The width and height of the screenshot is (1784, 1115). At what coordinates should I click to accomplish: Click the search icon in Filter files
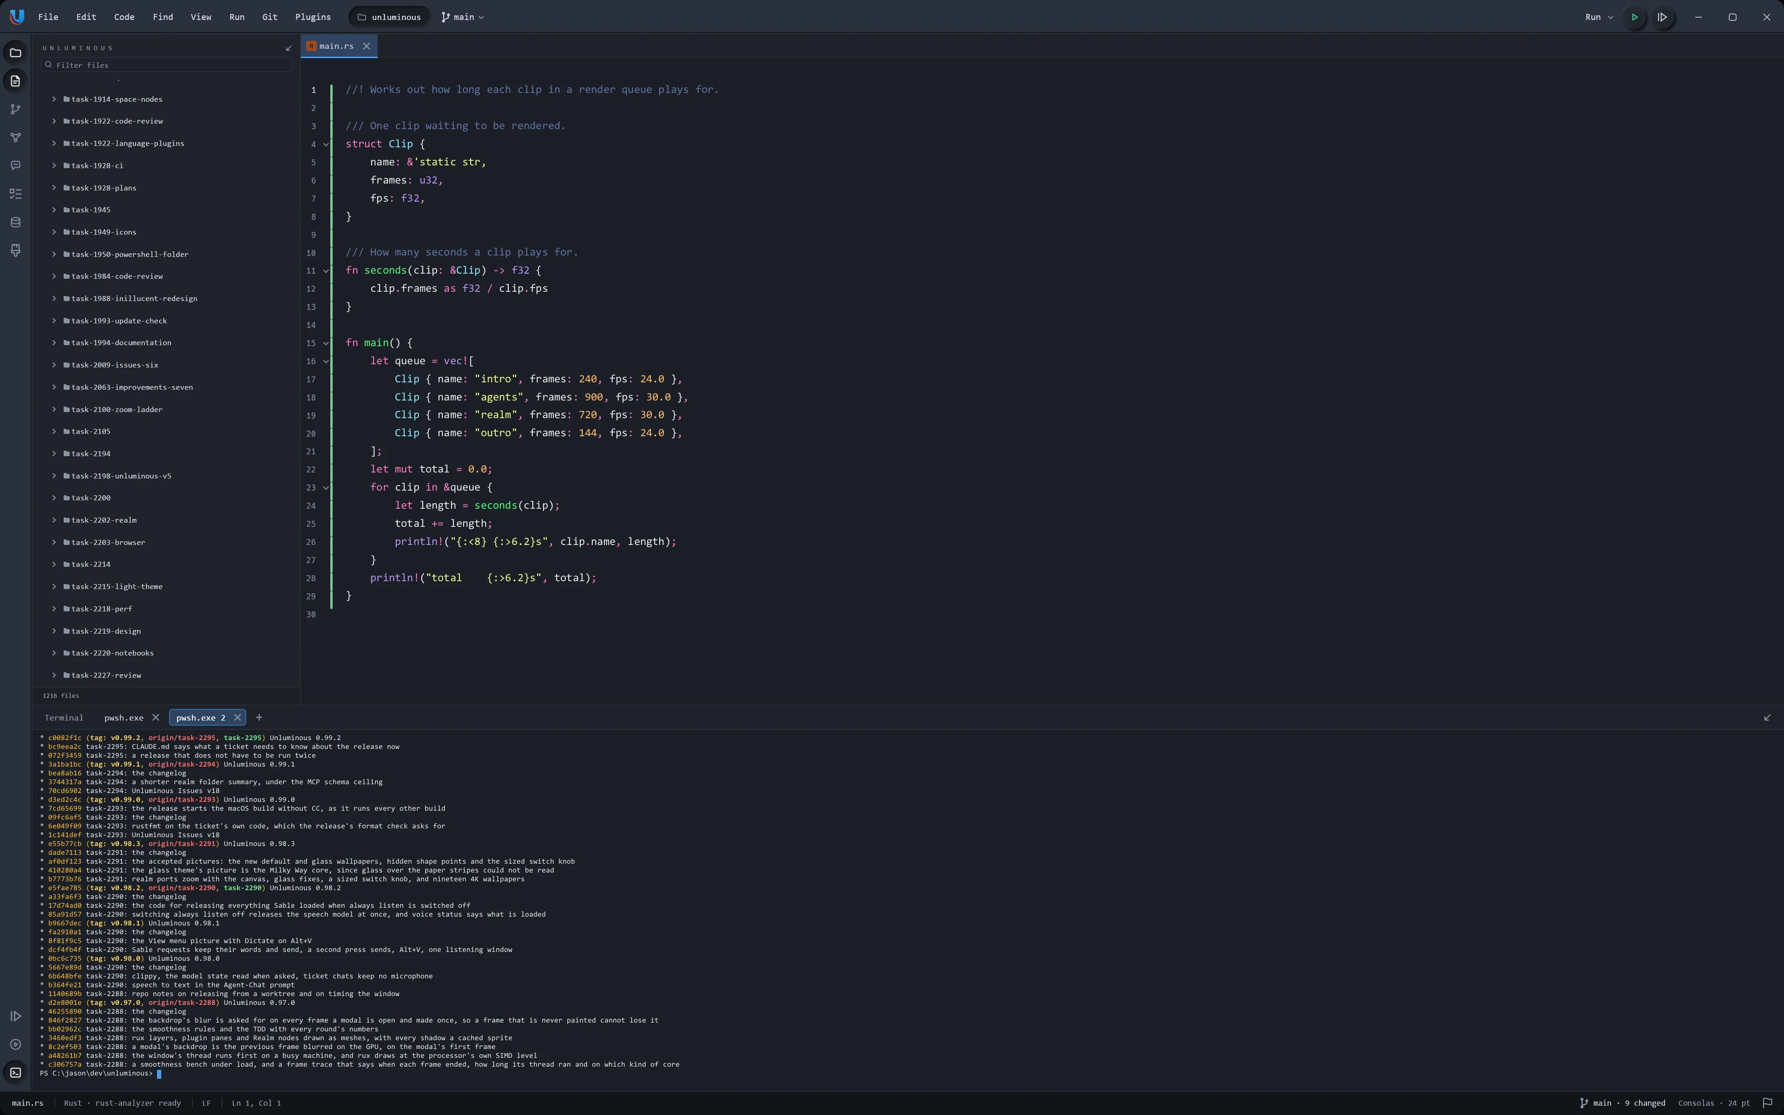[49, 65]
